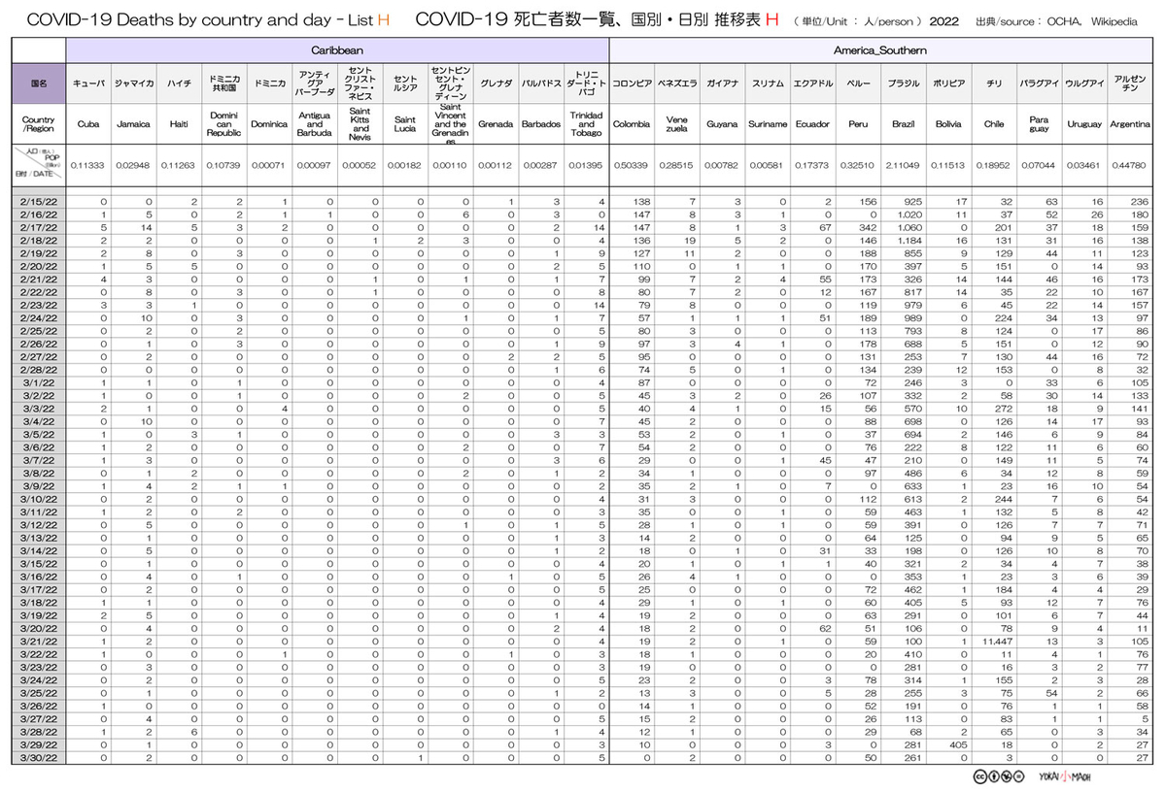Click the Japanese コロンビア header cell
Image resolution: width=1166 pixels, height=792 pixels.
pyautogui.click(x=632, y=83)
